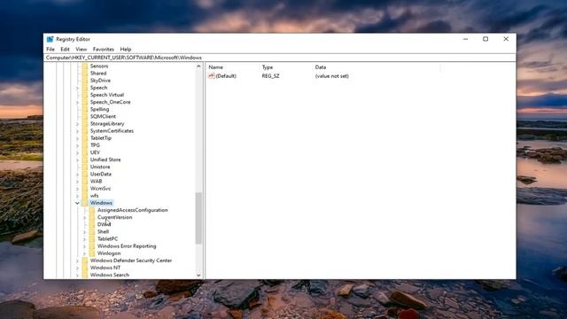Expand the Shell key
The height and width of the screenshot is (319, 567).
[x=84, y=232]
